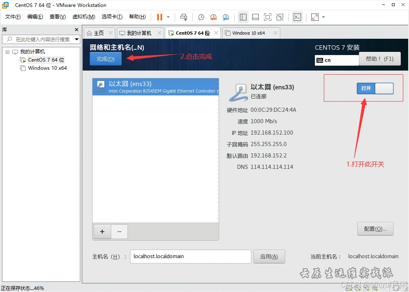
Task: Collapse the 我的计算机 tree node
Action: point(8,52)
